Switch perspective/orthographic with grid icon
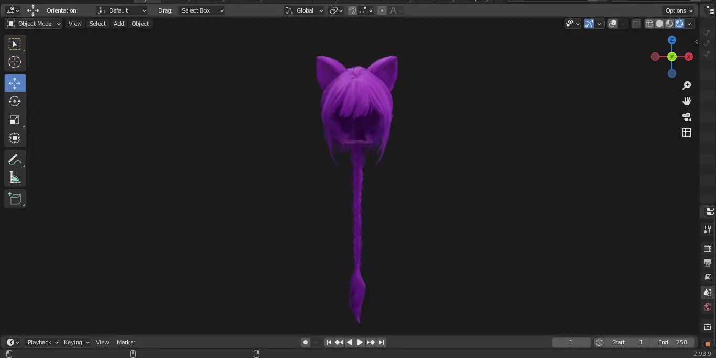 tap(687, 133)
